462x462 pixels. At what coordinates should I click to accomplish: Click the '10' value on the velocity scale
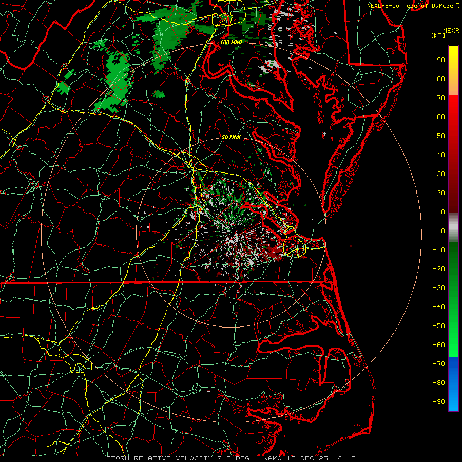(x=441, y=212)
